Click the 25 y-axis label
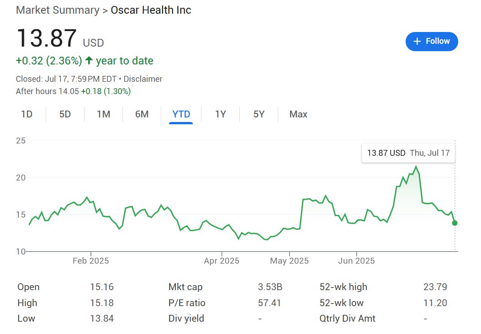This screenshot has height=334, width=481. pos(21,141)
